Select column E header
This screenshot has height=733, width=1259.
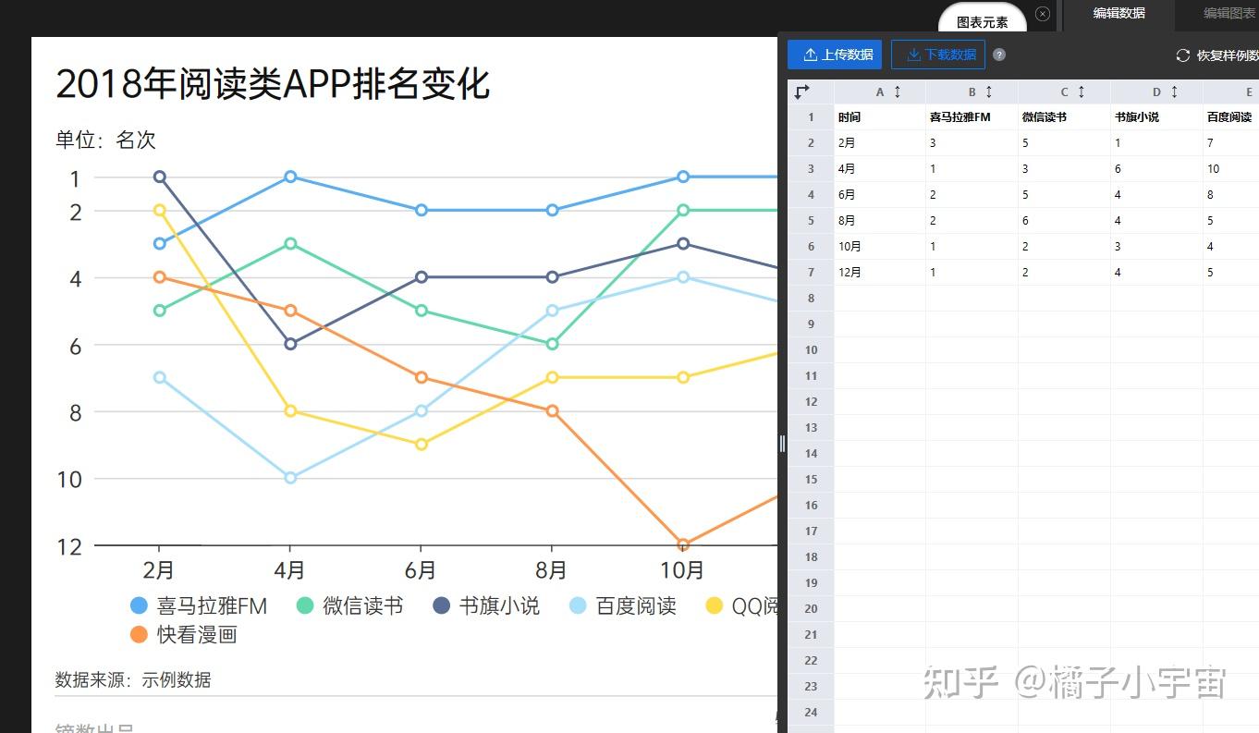pos(1230,92)
